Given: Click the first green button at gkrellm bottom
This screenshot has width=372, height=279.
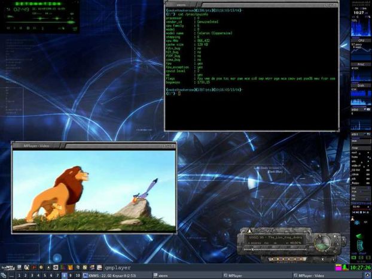Looking at the screenshot, I should pos(353,257).
